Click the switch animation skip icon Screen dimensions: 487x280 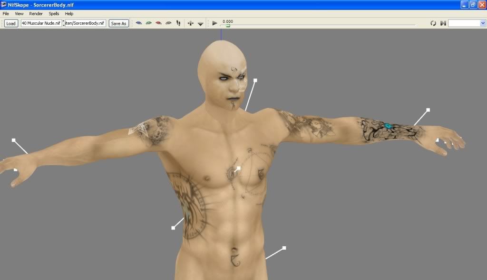443,23
